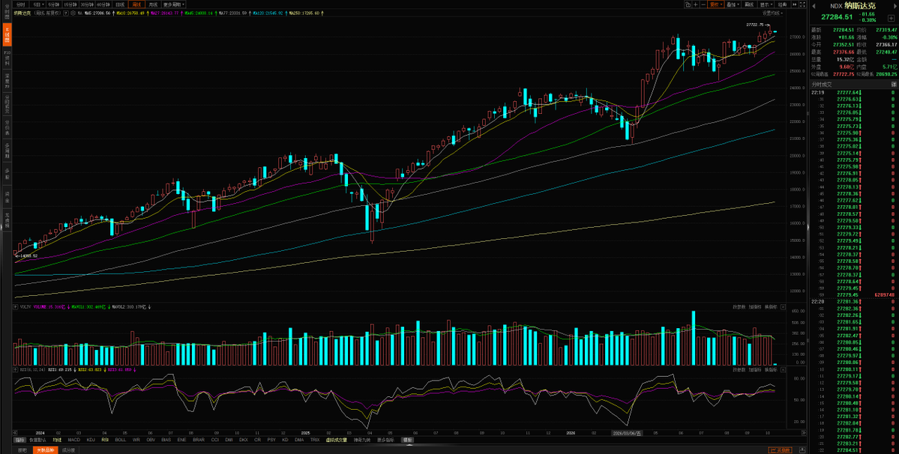Toggle BOLL indicator
Screen dimensions: 899x454
(x=121, y=440)
